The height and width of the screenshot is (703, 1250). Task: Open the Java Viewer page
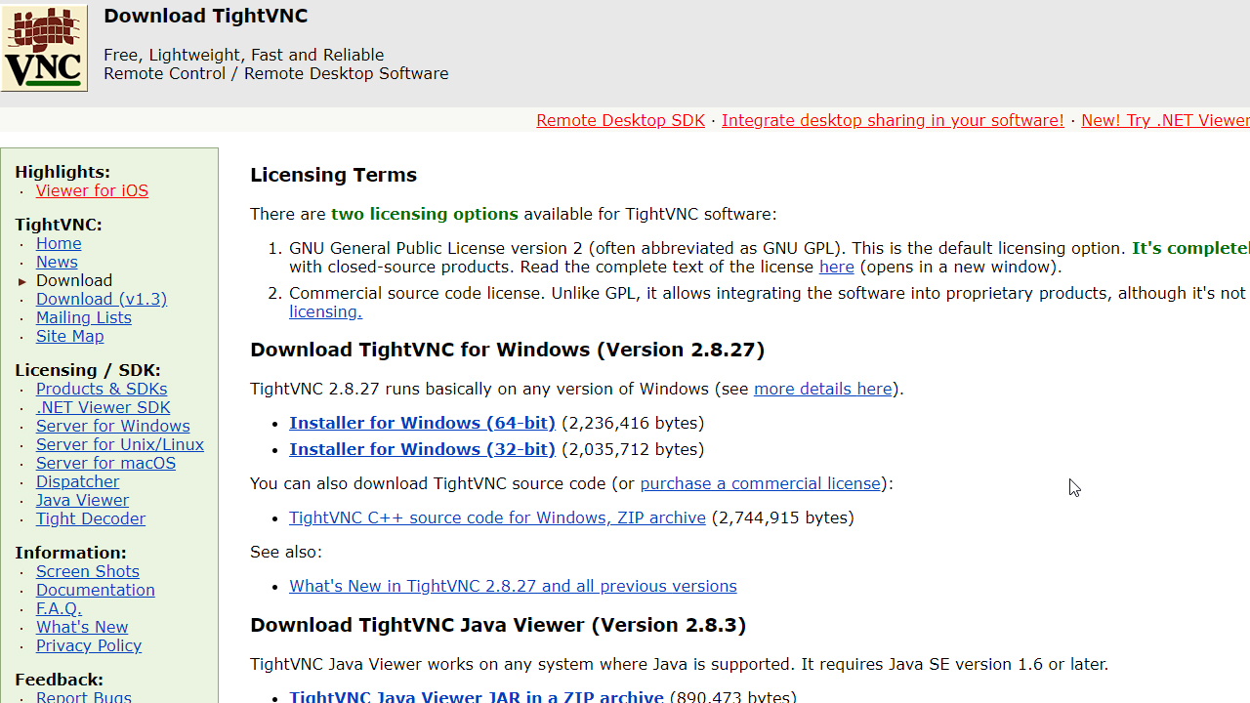click(x=82, y=500)
